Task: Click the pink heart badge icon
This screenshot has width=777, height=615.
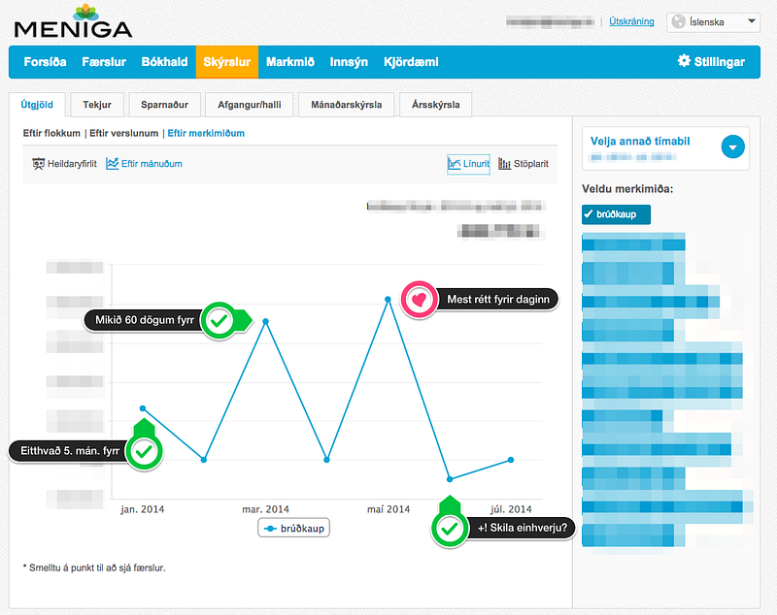Action: (x=420, y=300)
